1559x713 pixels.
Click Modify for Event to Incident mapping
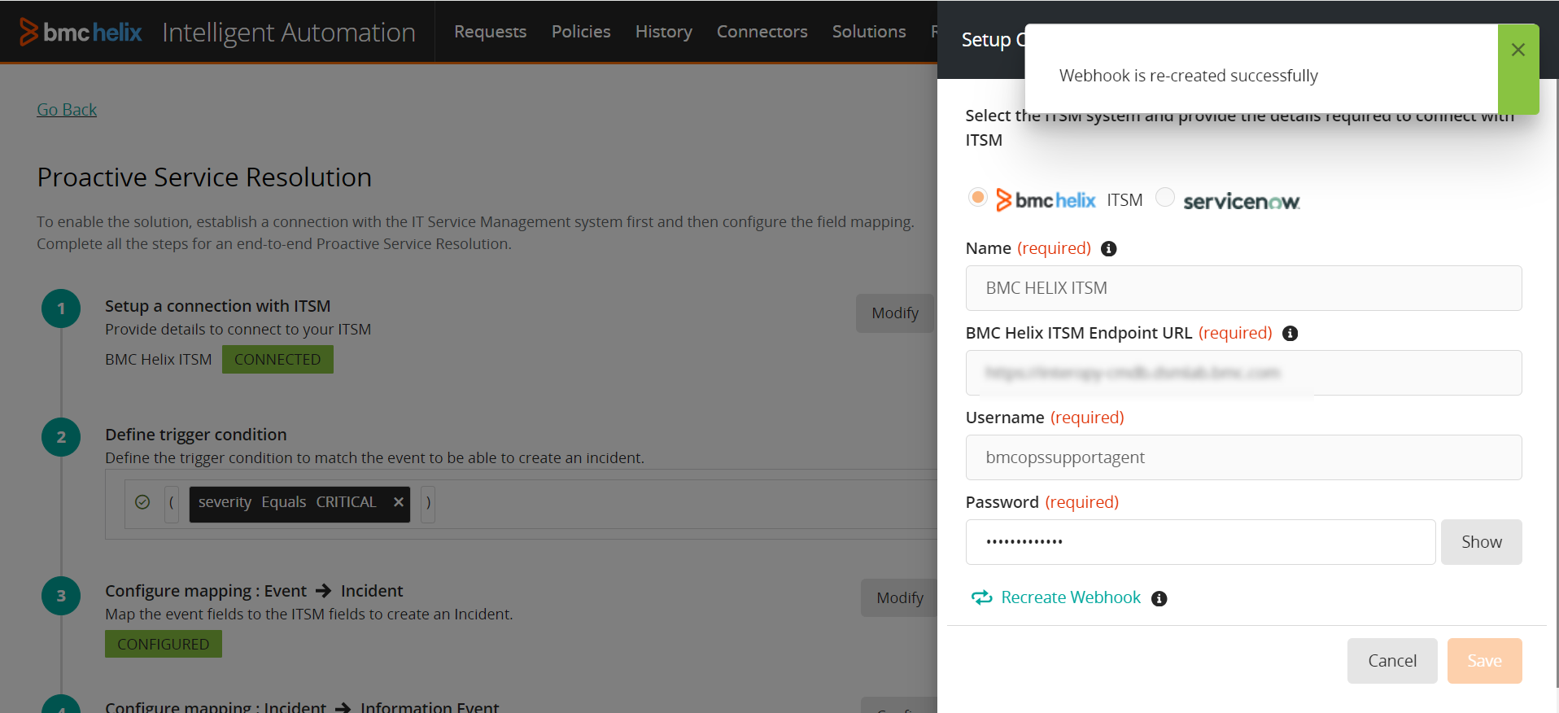pyautogui.click(x=900, y=598)
